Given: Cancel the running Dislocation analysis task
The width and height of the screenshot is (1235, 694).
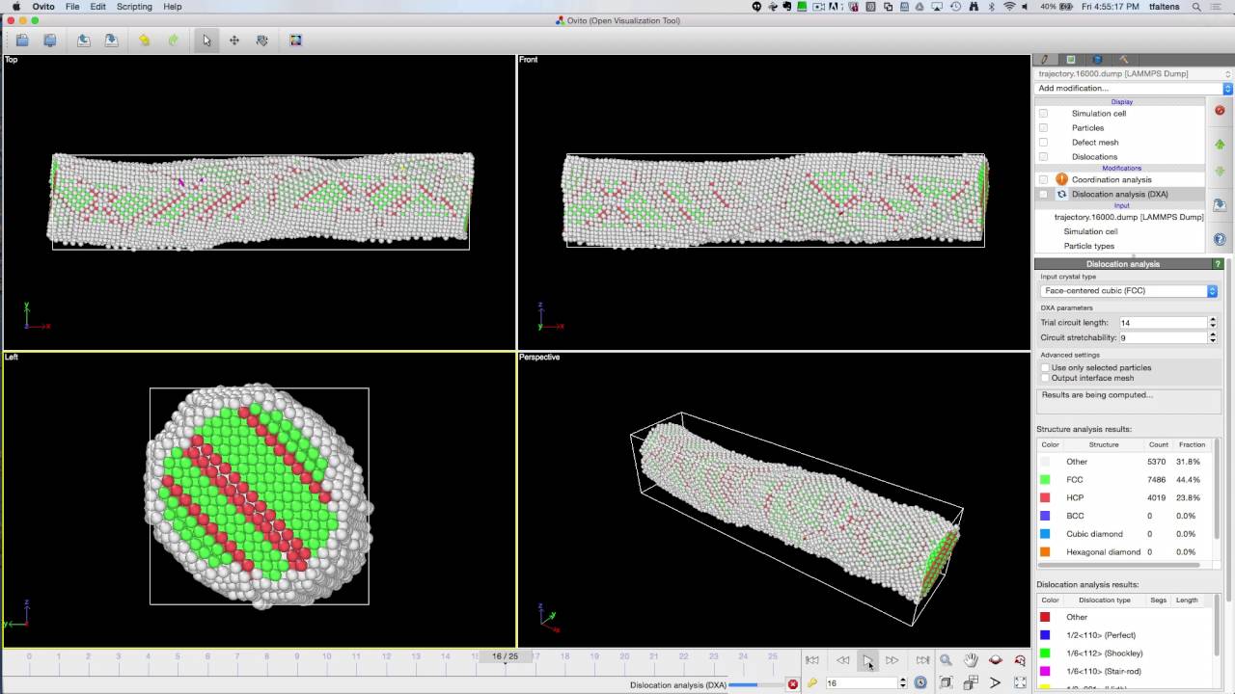Looking at the screenshot, I should click(793, 684).
